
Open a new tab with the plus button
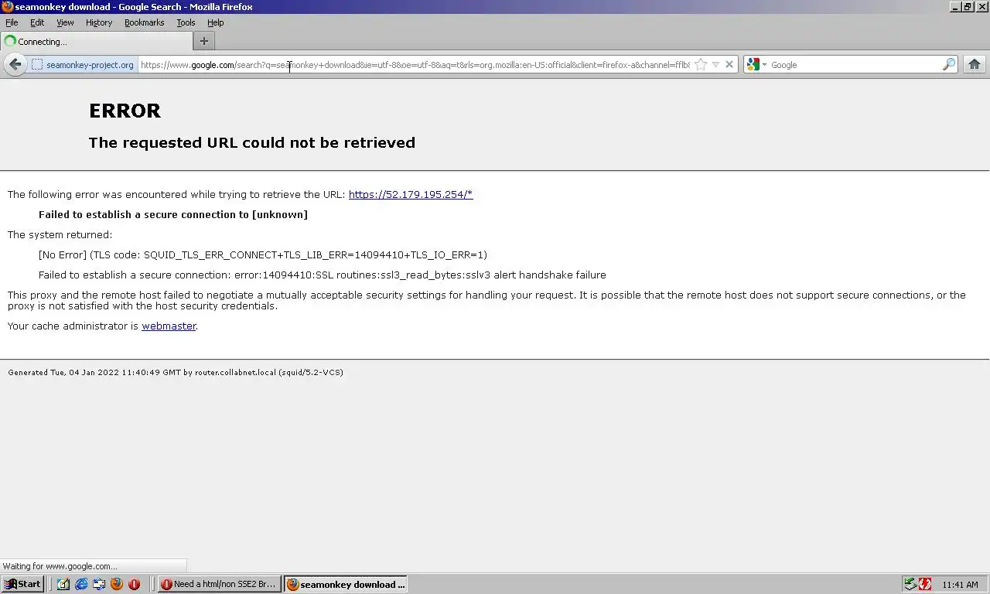[204, 41]
